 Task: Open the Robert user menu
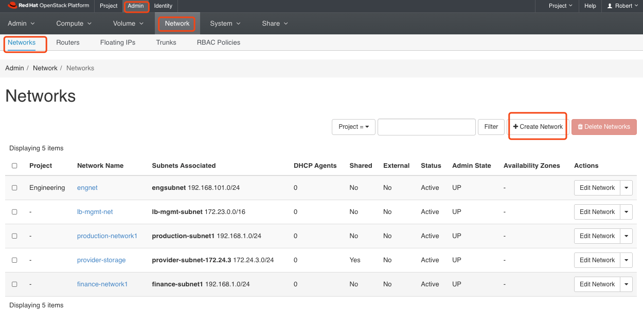click(622, 6)
